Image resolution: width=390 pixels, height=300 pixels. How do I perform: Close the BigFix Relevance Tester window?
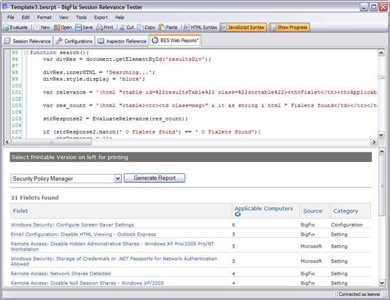383,7
